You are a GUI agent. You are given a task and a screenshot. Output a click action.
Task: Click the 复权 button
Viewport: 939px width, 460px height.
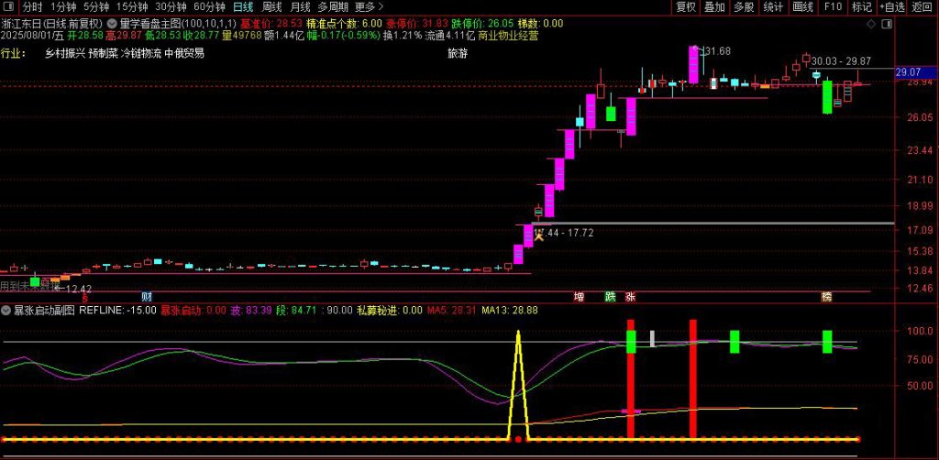[x=686, y=6]
